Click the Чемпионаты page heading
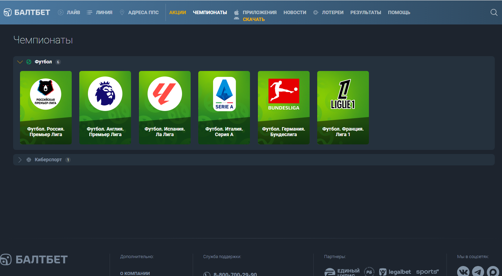The height and width of the screenshot is (276, 502). tap(43, 40)
